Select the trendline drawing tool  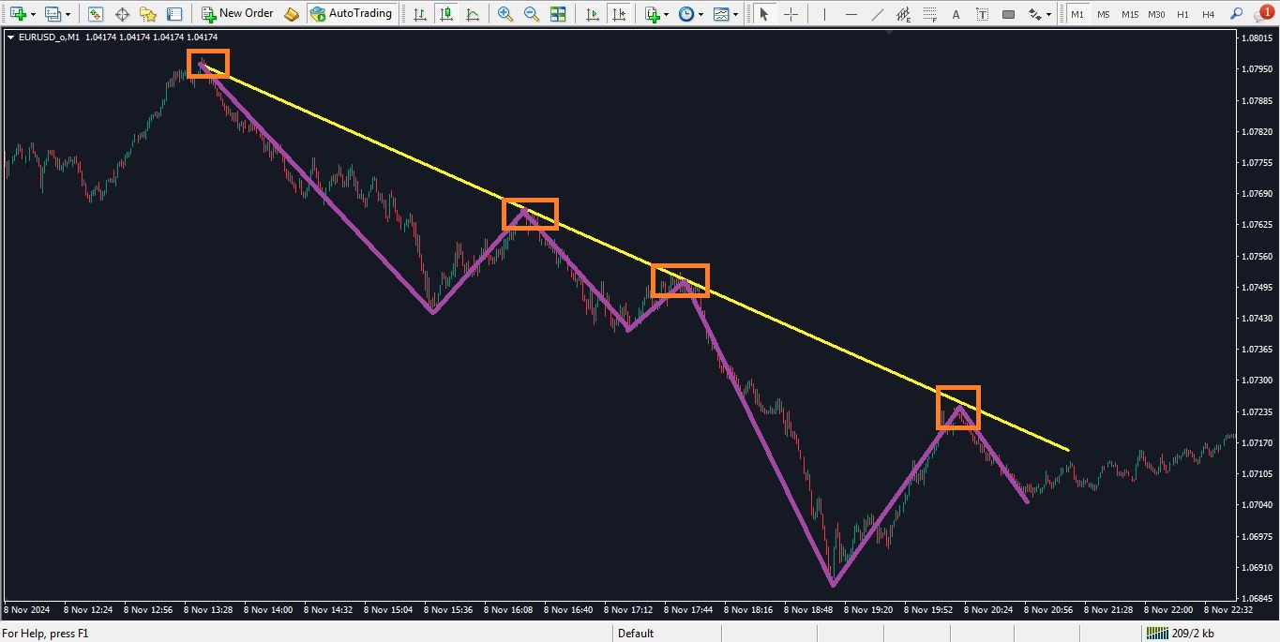click(x=877, y=14)
